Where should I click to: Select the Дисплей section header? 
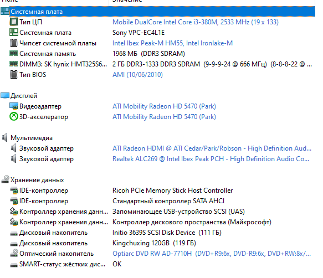pyautogui.click(x=24, y=96)
